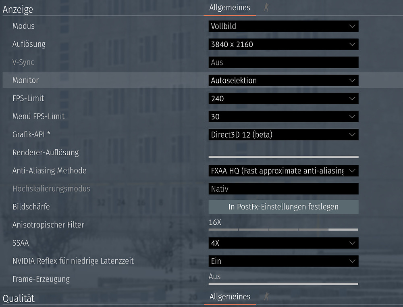
Task: Open the soldier icon tab beside Anzeige's Allgemeines
Action: coord(267,8)
